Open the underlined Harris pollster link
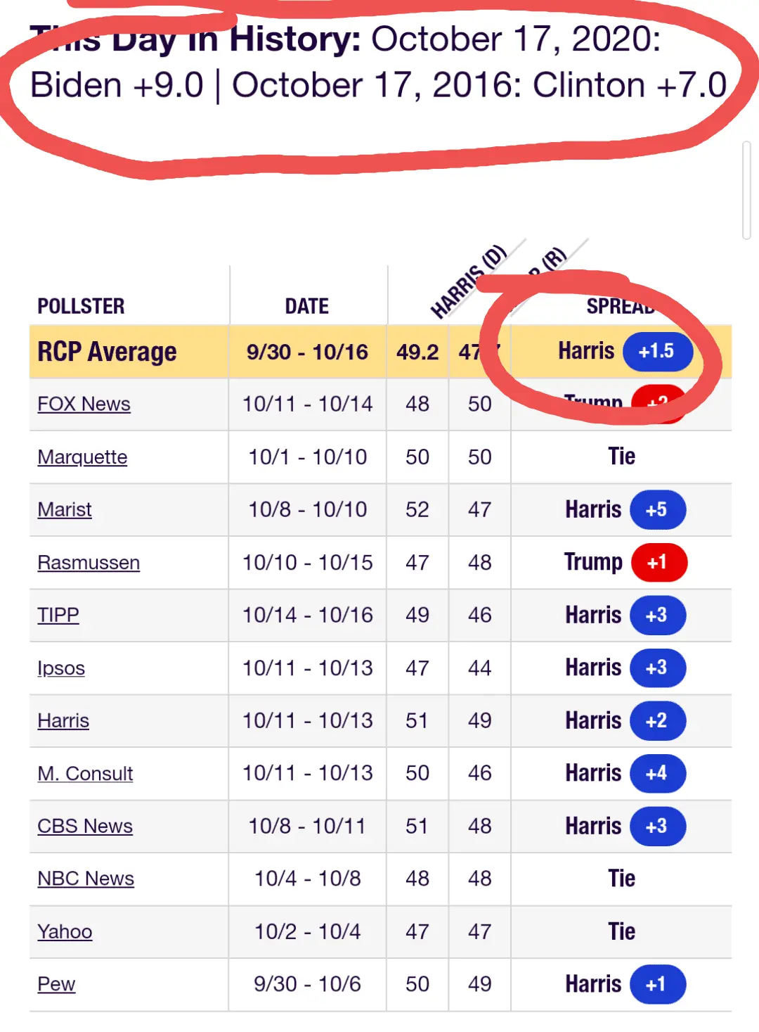The height and width of the screenshot is (1032, 759). 63,721
